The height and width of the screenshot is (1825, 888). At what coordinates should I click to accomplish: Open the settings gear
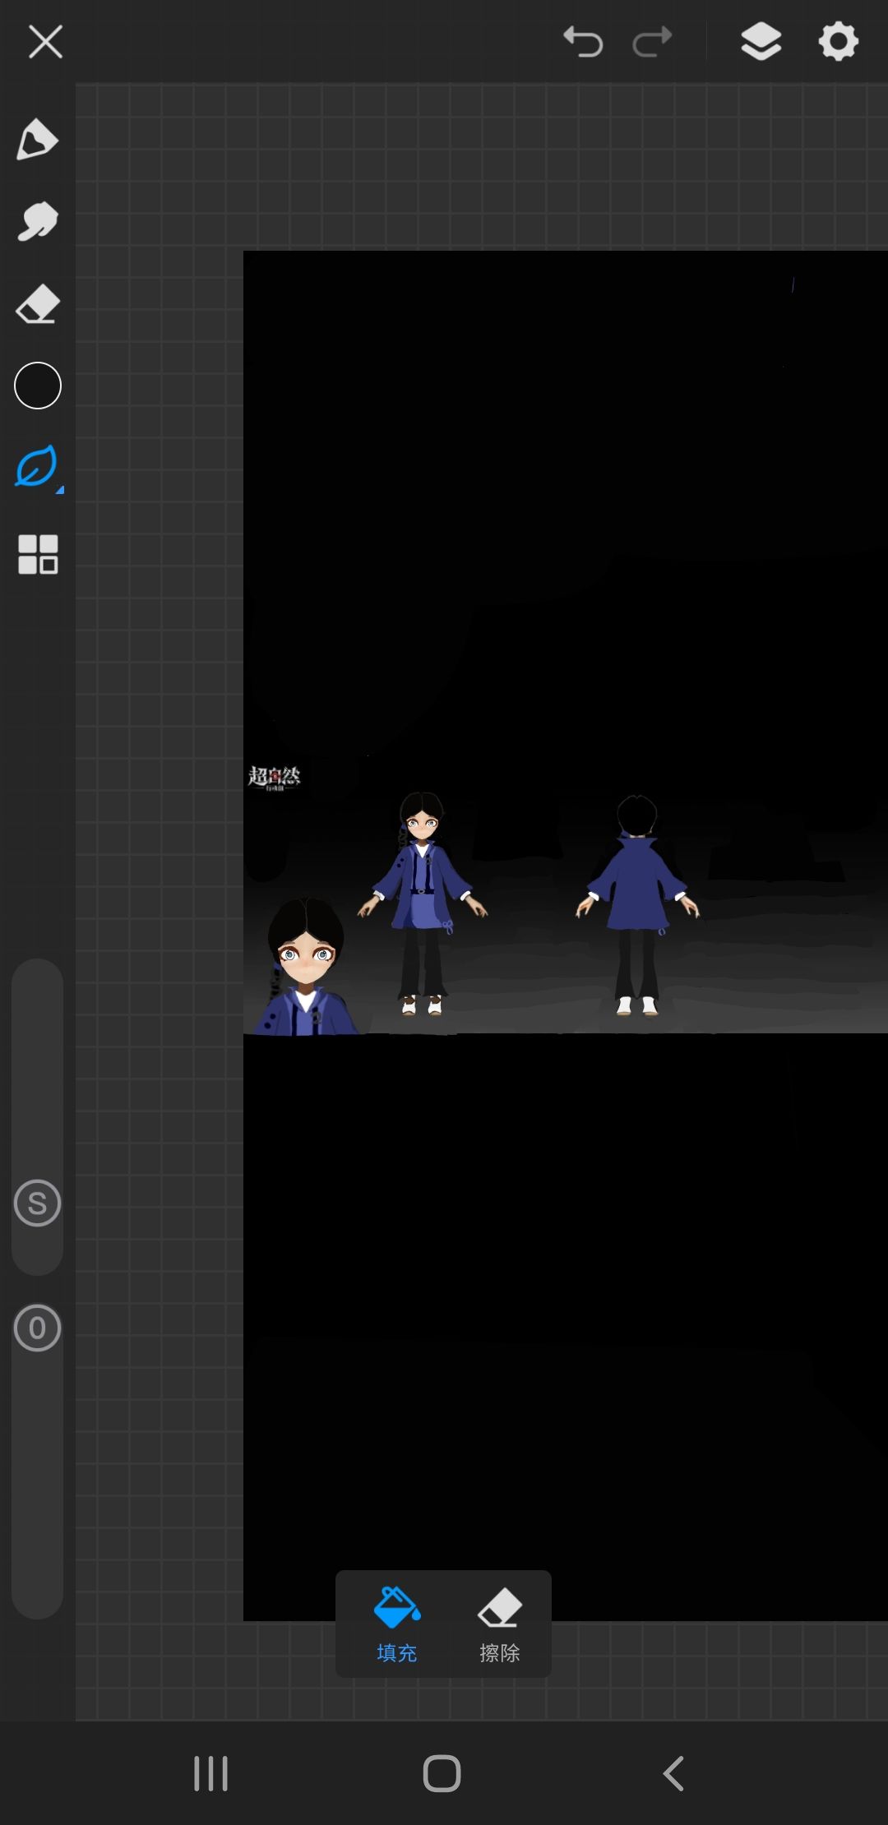[x=838, y=41]
